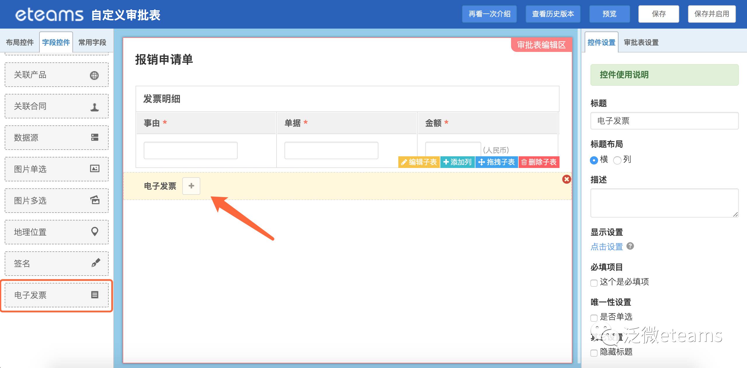Viewport: 747px width, 368px height.
Task: Expand the 控件使用说明 panel
Action: [664, 75]
